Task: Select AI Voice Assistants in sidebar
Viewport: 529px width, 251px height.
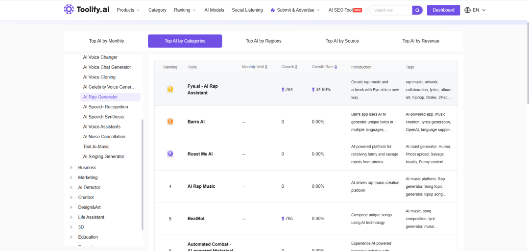Action: 101,126
